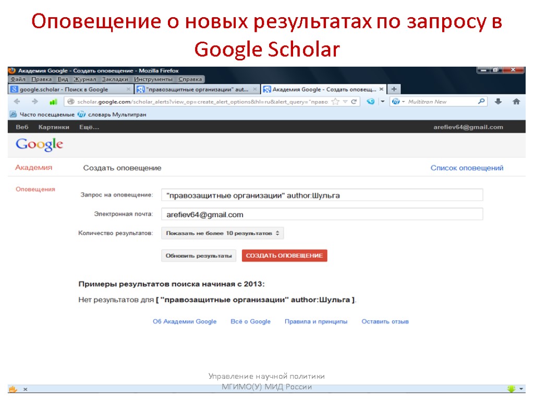Open the URL history dropdown arrow
This screenshot has width=534, height=400.
pyautogui.click(x=345, y=102)
